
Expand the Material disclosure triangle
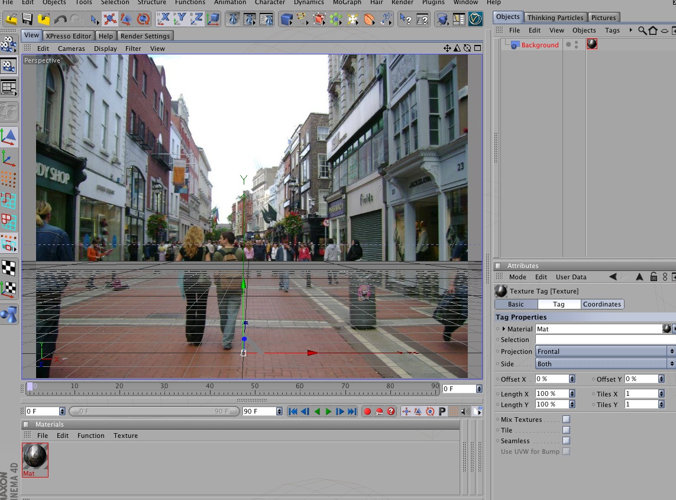click(503, 329)
